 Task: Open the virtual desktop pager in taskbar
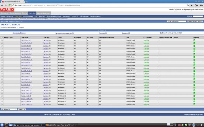(x=170, y=125)
